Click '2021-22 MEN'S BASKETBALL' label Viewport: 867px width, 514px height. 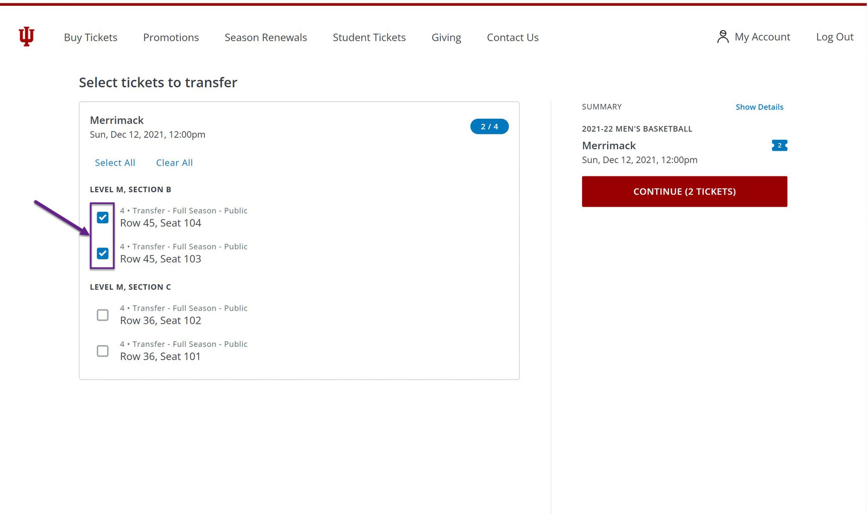click(x=637, y=129)
